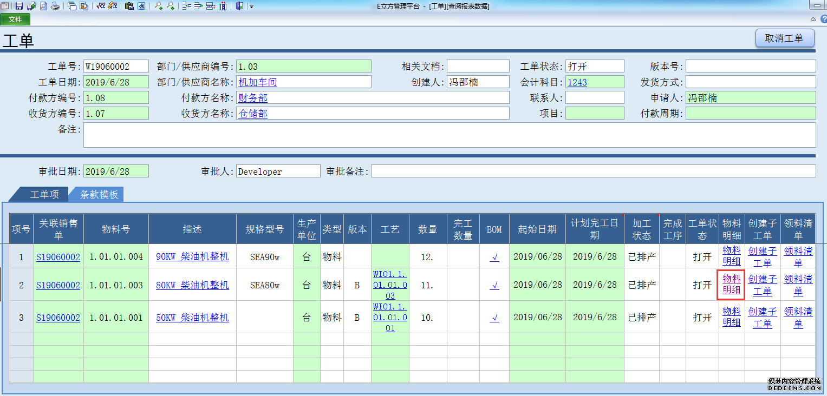This screenshot has height=396, width=827.
Task: Click the 工单日期 field 2019/6/28
Action: point(116,82)
